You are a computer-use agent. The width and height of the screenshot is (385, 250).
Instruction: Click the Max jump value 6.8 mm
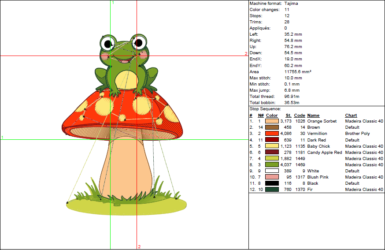coord(292,90)
